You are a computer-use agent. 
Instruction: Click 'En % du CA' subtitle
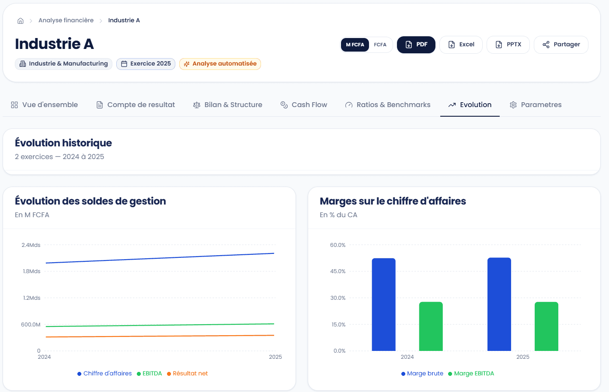point(339,215)
